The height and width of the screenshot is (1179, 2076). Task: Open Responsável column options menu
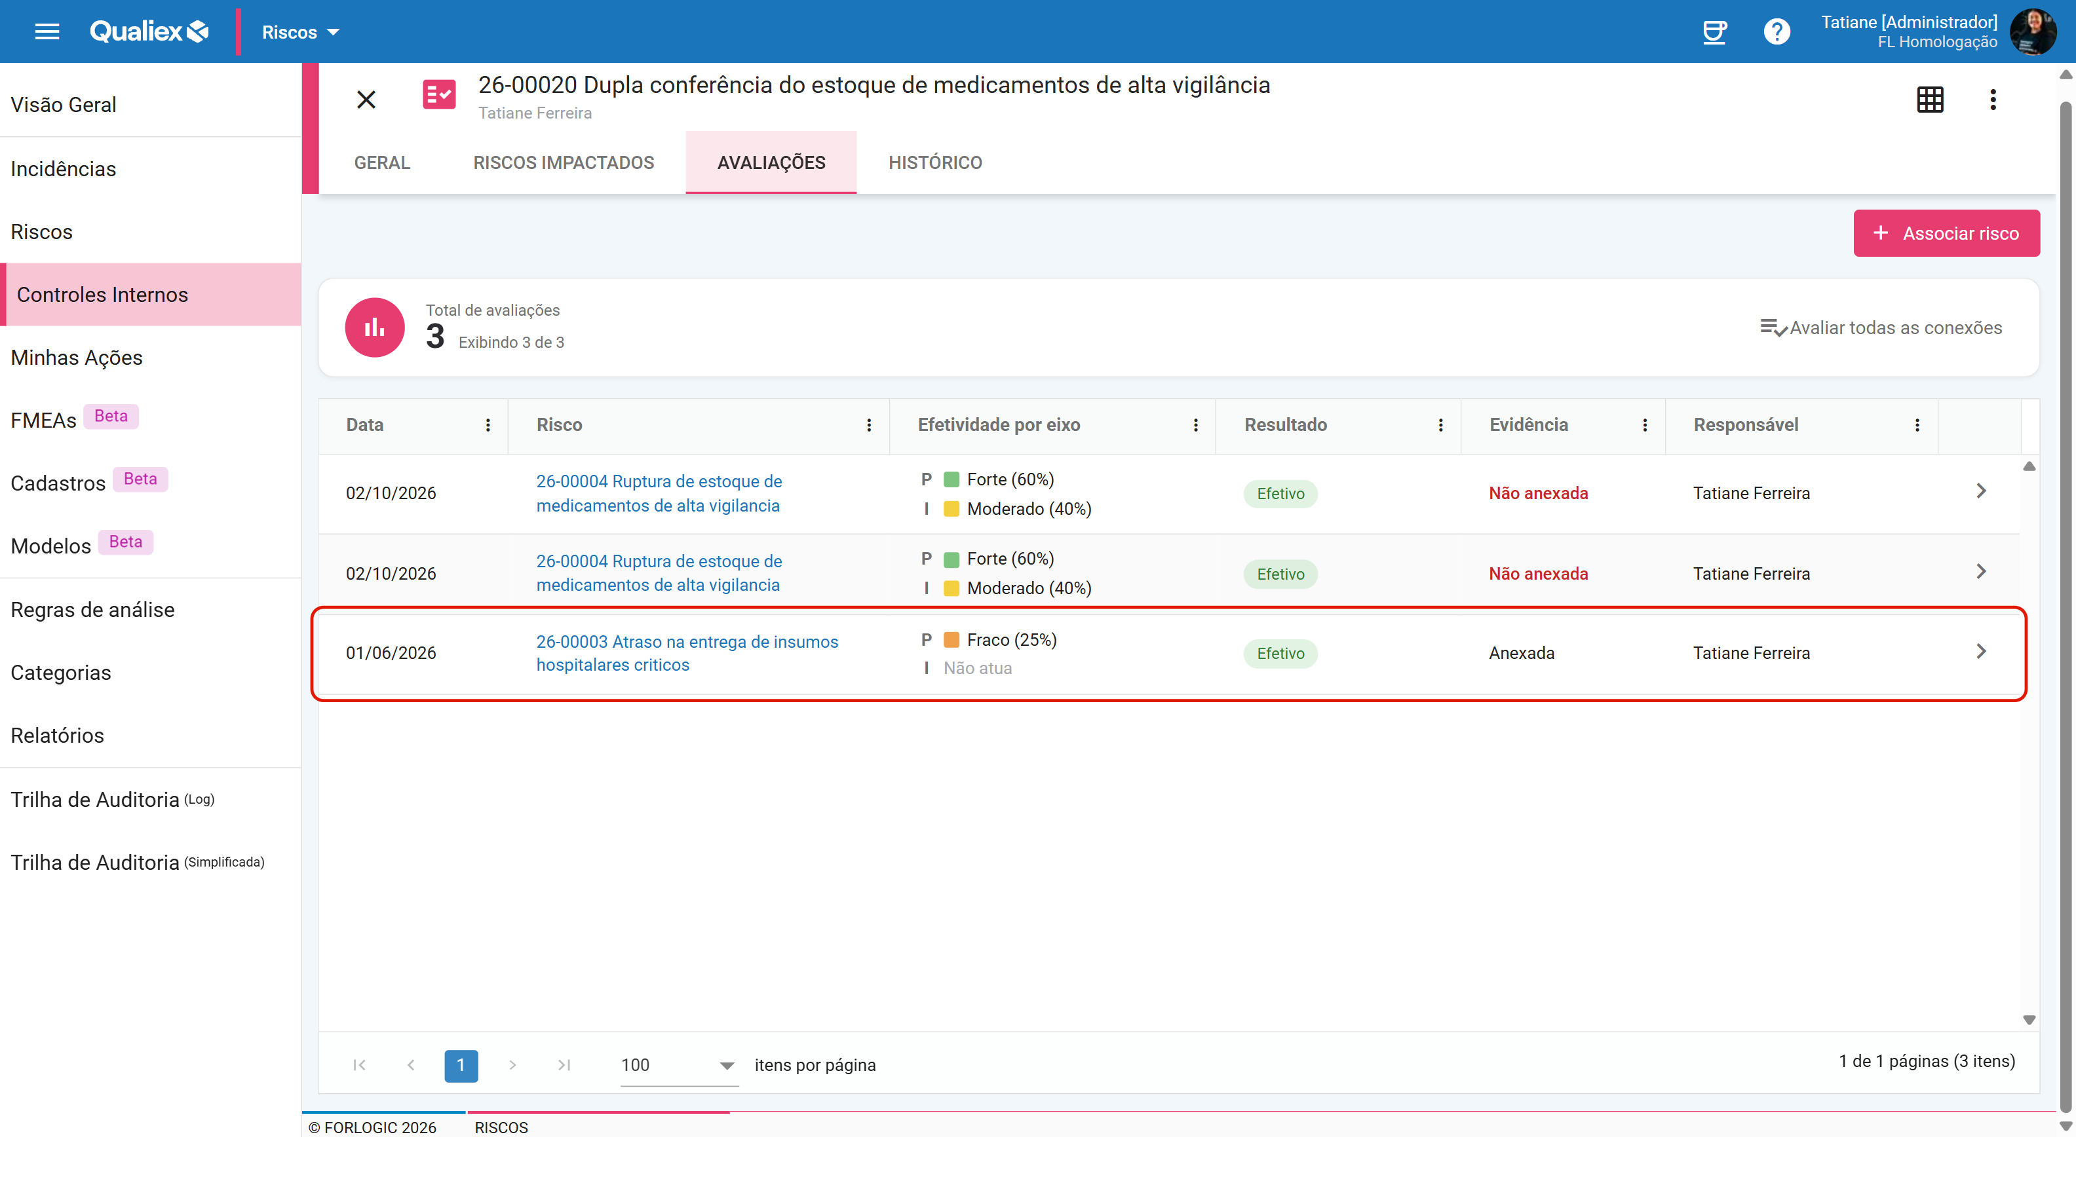[x=1917, y=425]
